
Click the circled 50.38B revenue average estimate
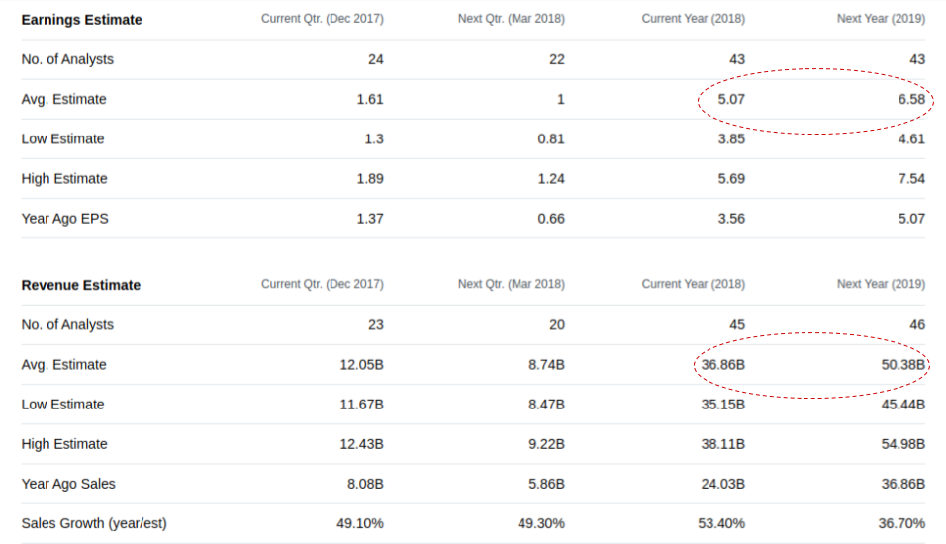902,365
